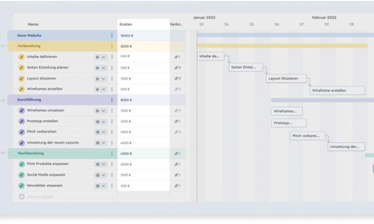This screenshot has width=374, height=224.
Task: Open three-dot menu of Vorbereitung
Action: pyautogui.click(x=112, y=46)
